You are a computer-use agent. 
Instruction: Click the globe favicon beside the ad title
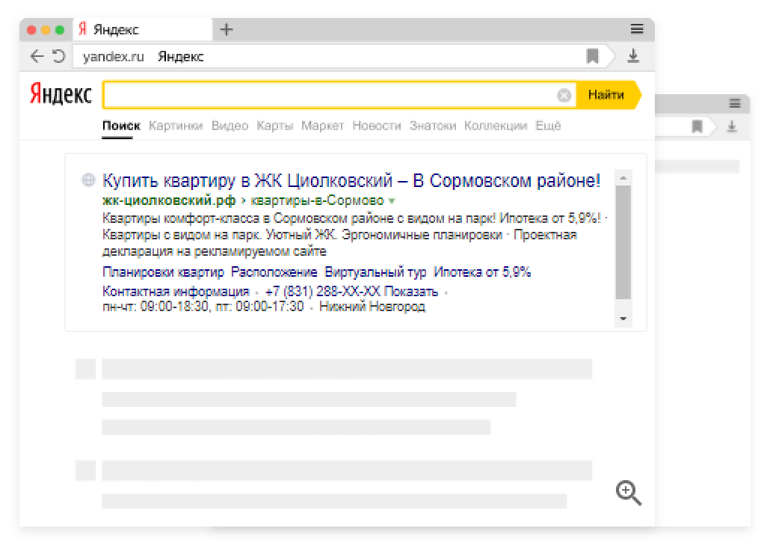pyautogui.click(x=88, y=180)
